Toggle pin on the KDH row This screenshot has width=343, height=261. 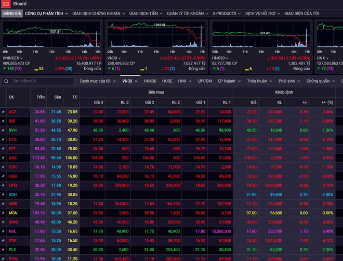point(3,194)
